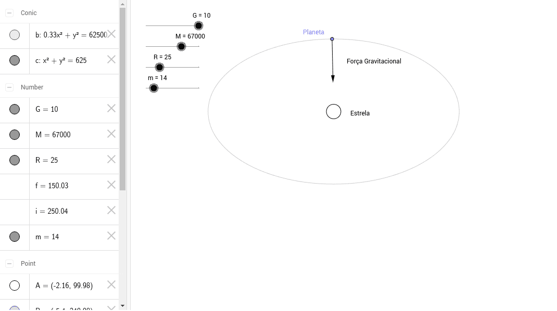Image resolution: width=557 pixels, height=311 pixels.
Task: Select the Planeta point on ellipse
Action: coord(332,39)
